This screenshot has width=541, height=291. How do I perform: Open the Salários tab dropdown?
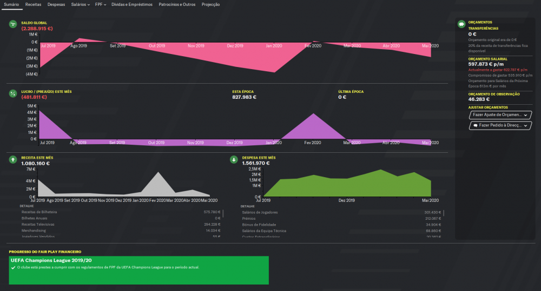click(81, 4)
